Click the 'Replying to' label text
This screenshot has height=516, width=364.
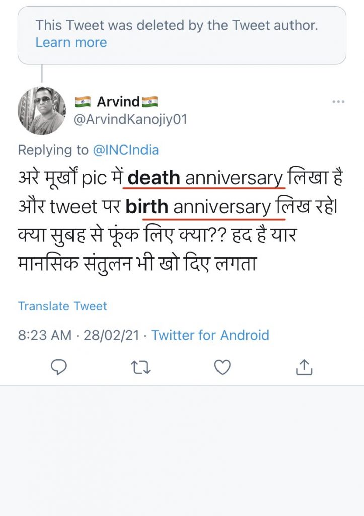coord(53,149)
